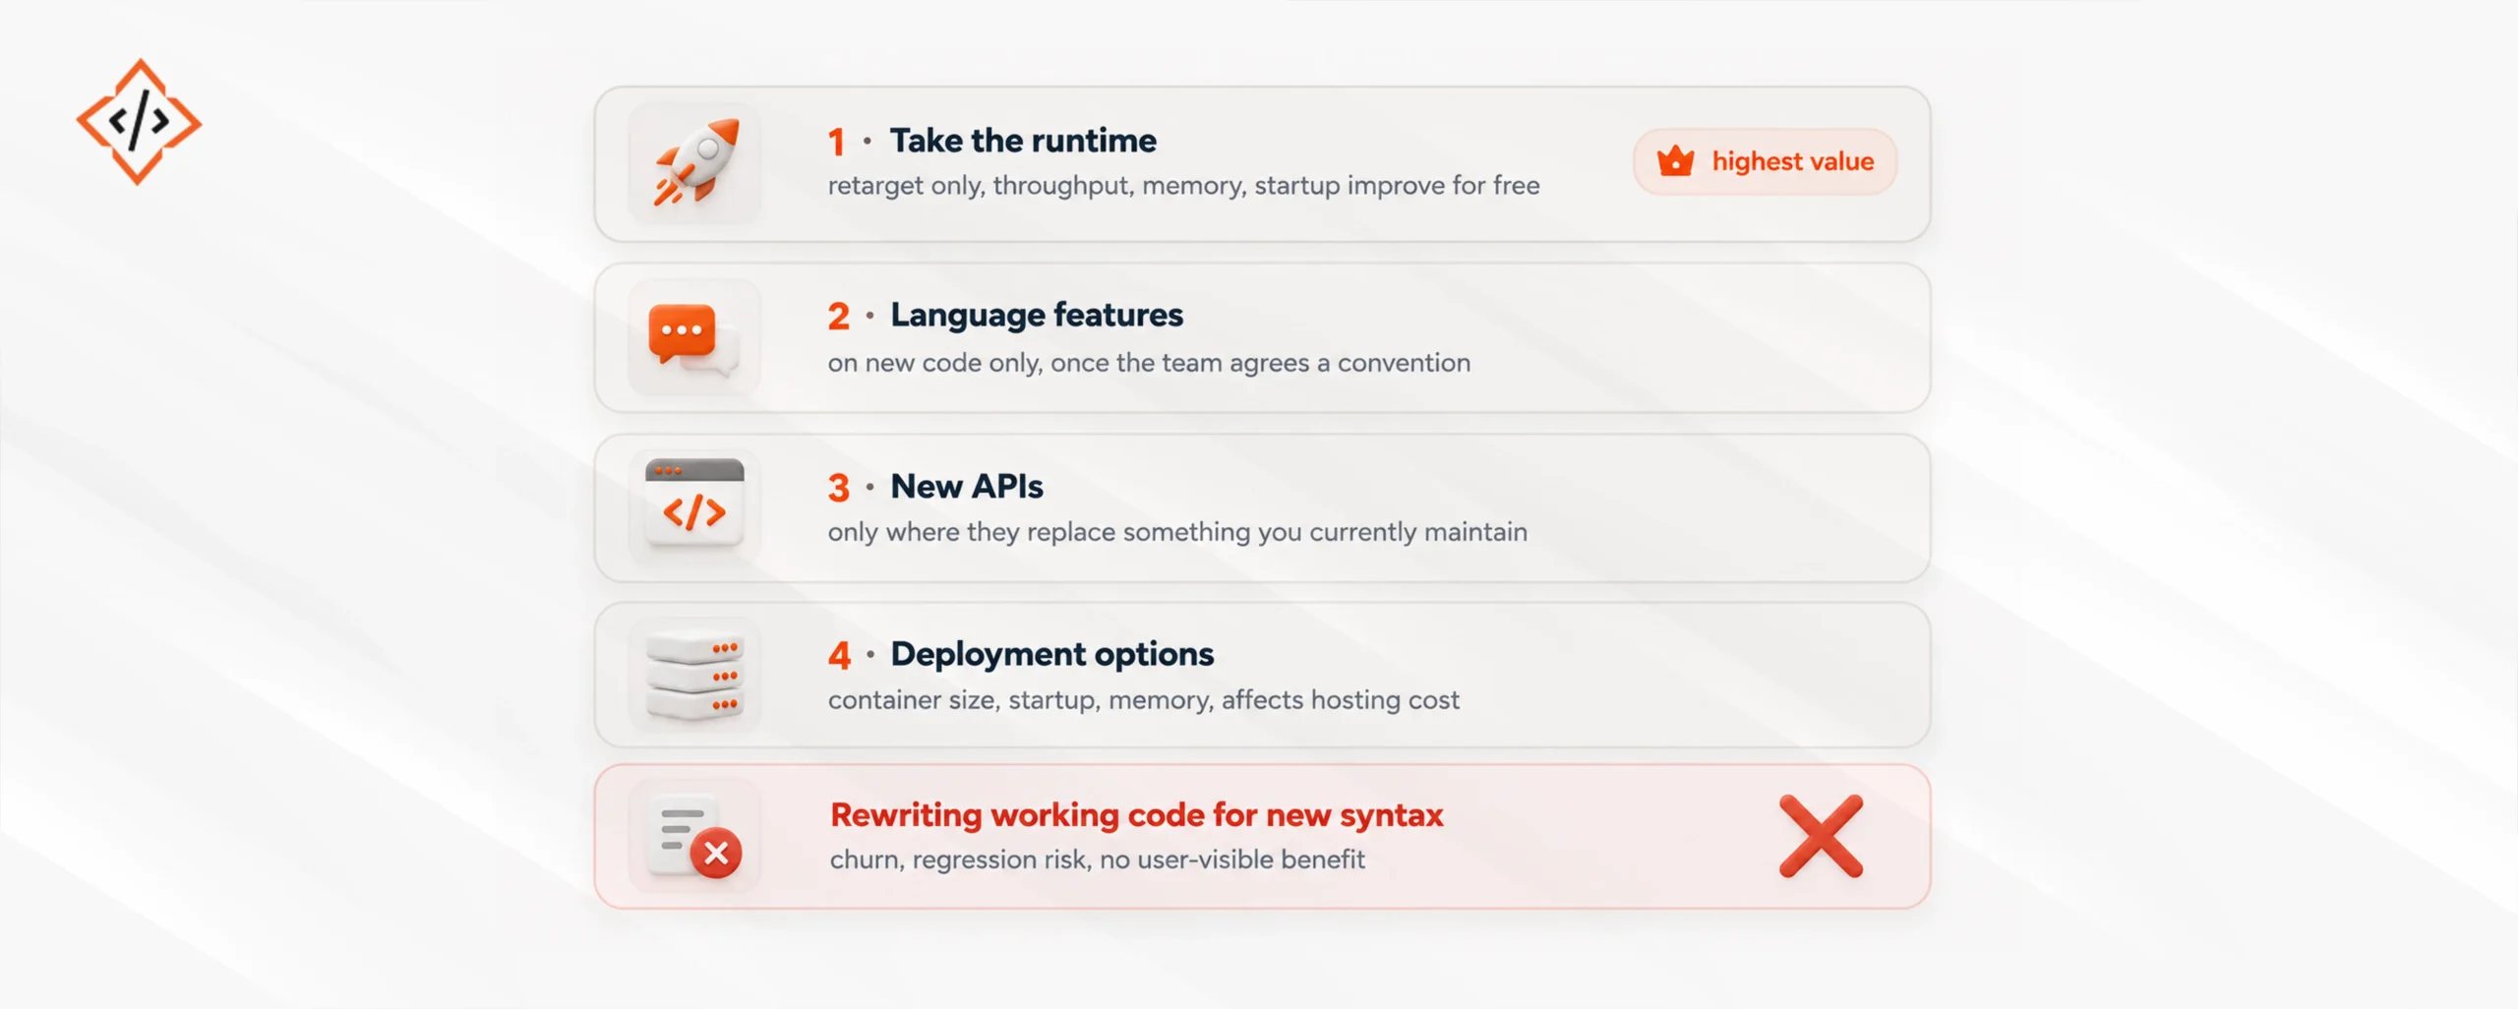This screenshot has width=2518, height=1009.
Task: Click 'Rewriting working code for new syntax'
Action: (x=1137, y=815)
